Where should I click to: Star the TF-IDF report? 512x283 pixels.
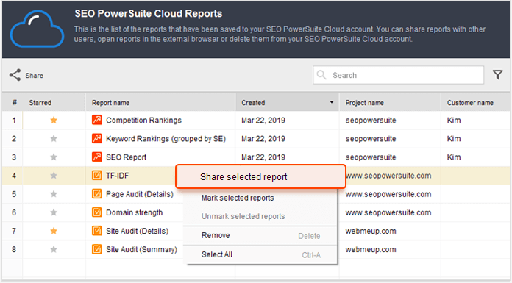[54, 175]
